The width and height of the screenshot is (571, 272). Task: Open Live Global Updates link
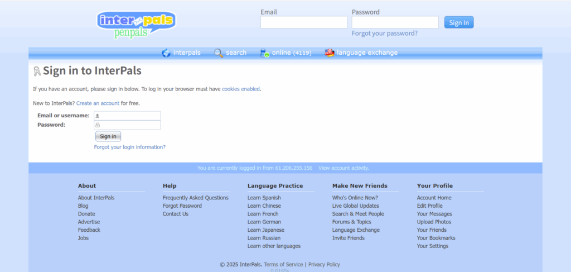[x=356, y=206]
